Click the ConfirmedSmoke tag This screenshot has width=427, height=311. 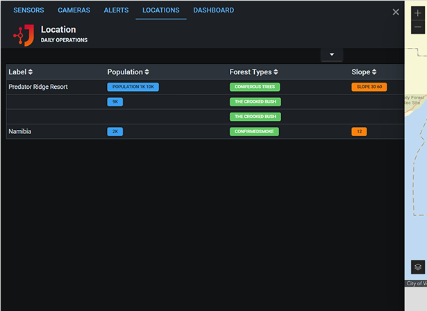[254, 131]
